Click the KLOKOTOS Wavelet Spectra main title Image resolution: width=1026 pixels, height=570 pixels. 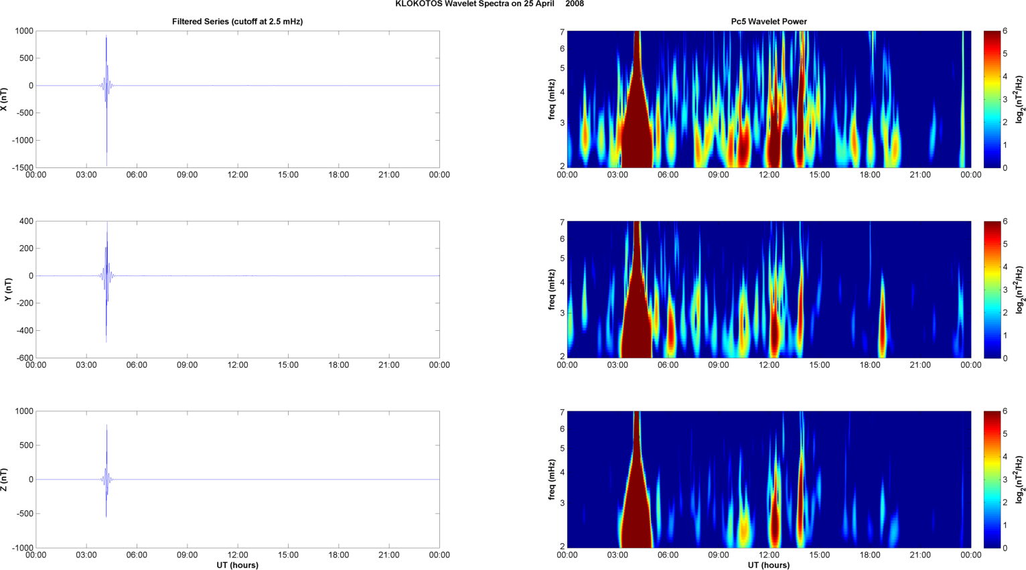[490, 4]
